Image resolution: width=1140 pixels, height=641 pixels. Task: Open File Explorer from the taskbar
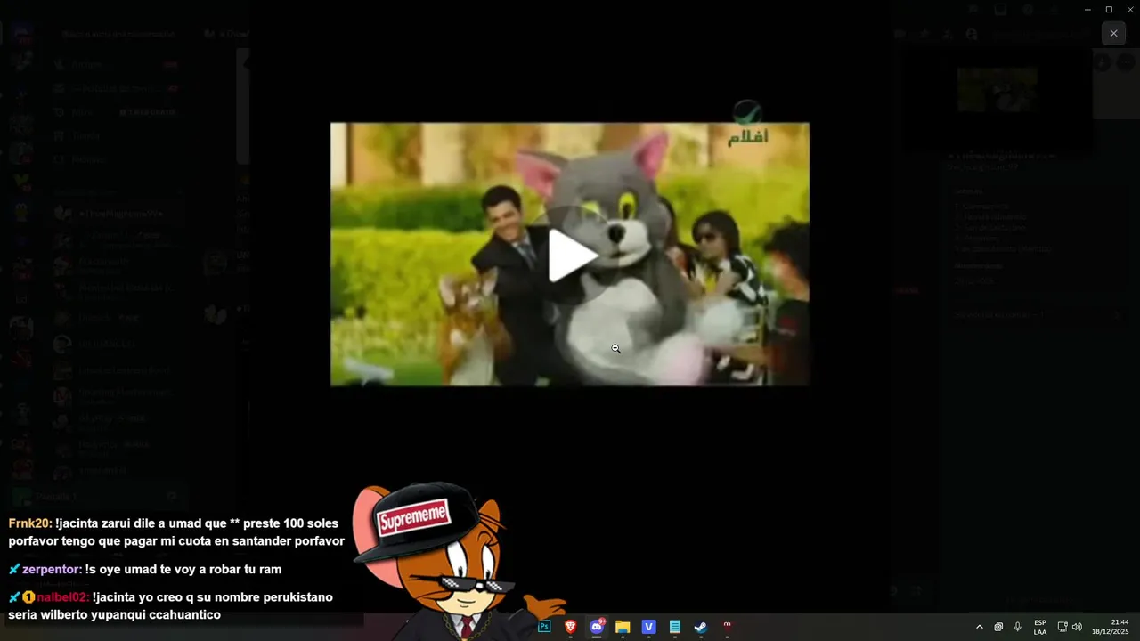(x=623, y=627)
